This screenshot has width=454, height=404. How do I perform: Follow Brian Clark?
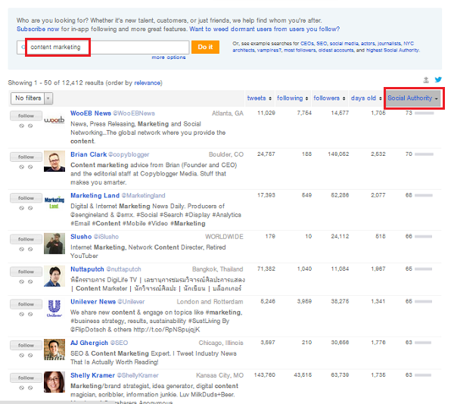point(26,157)
